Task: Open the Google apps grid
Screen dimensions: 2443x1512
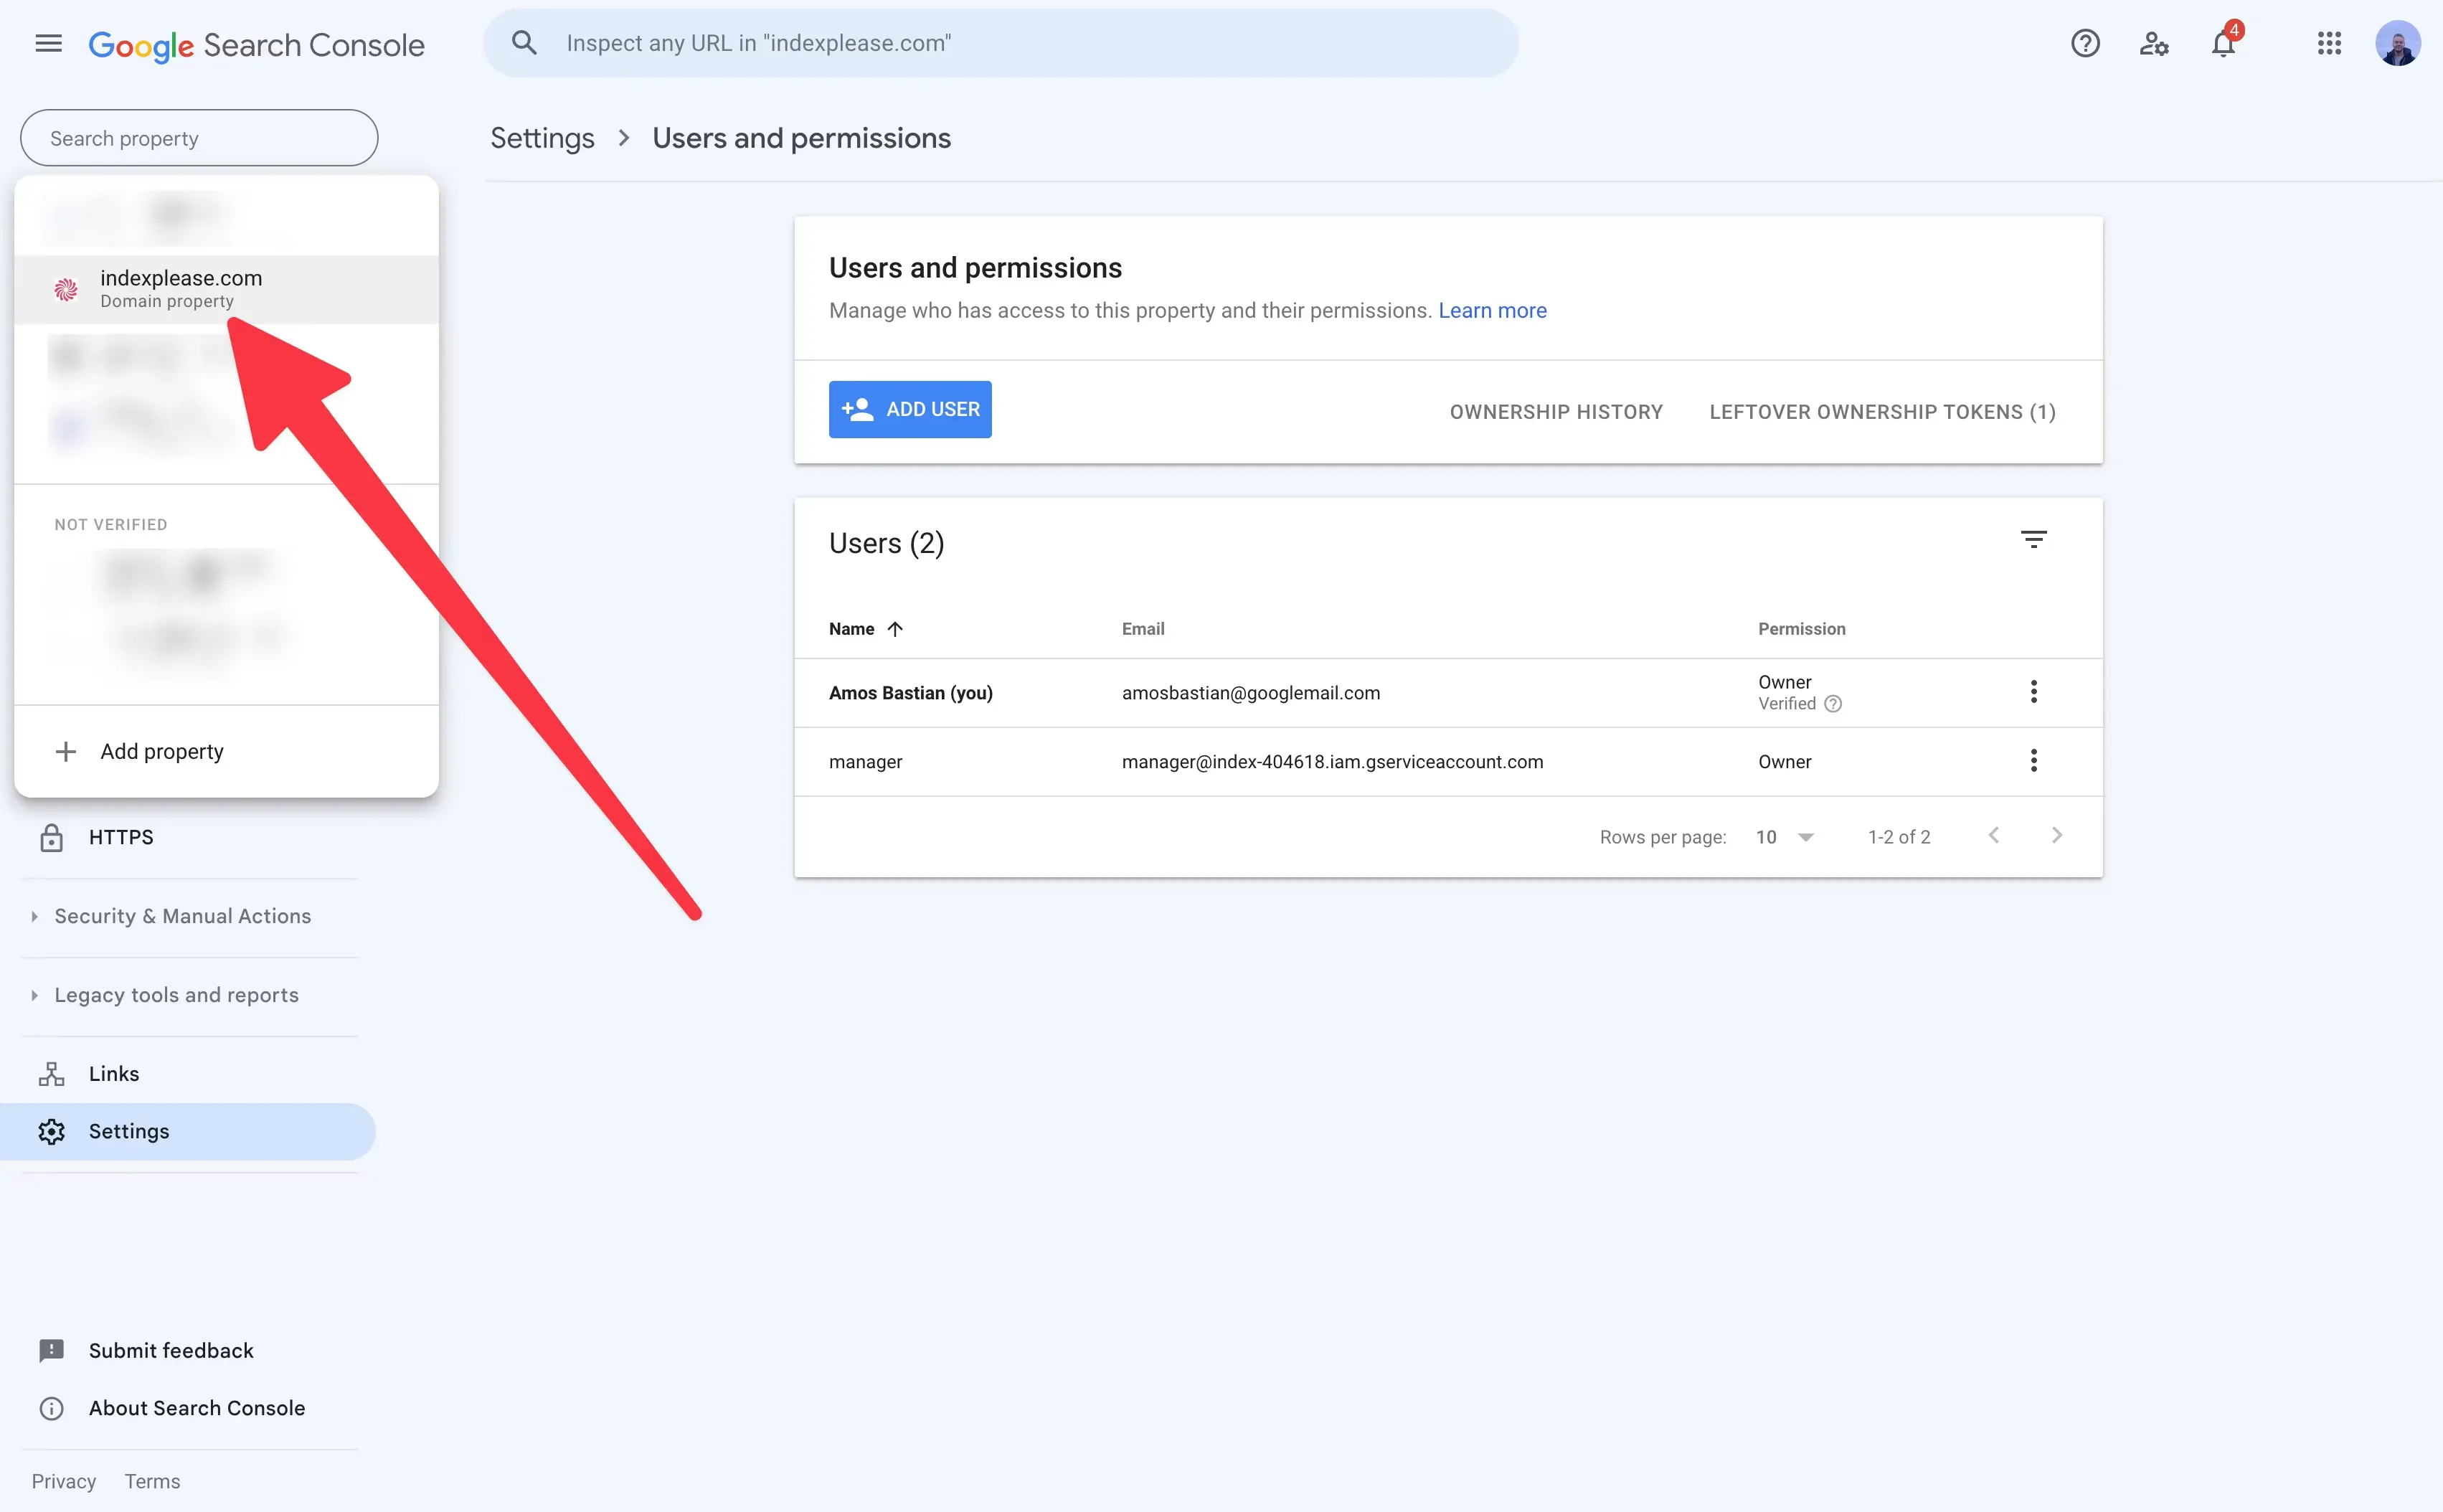Action: 2329,43
